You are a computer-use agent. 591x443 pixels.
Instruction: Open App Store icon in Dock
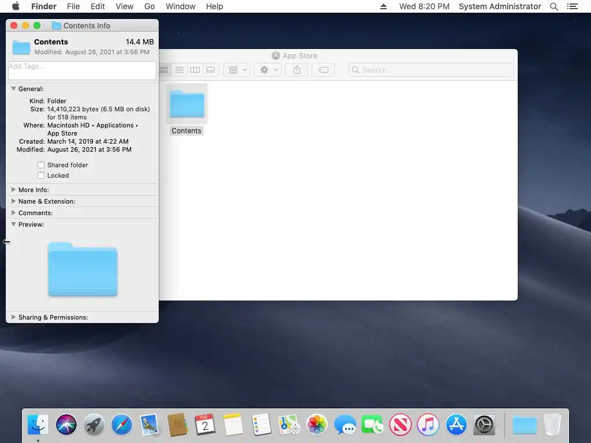point(456,425)
